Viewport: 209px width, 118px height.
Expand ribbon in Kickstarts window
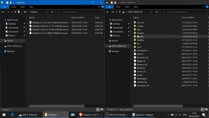[x=99, y=7]
